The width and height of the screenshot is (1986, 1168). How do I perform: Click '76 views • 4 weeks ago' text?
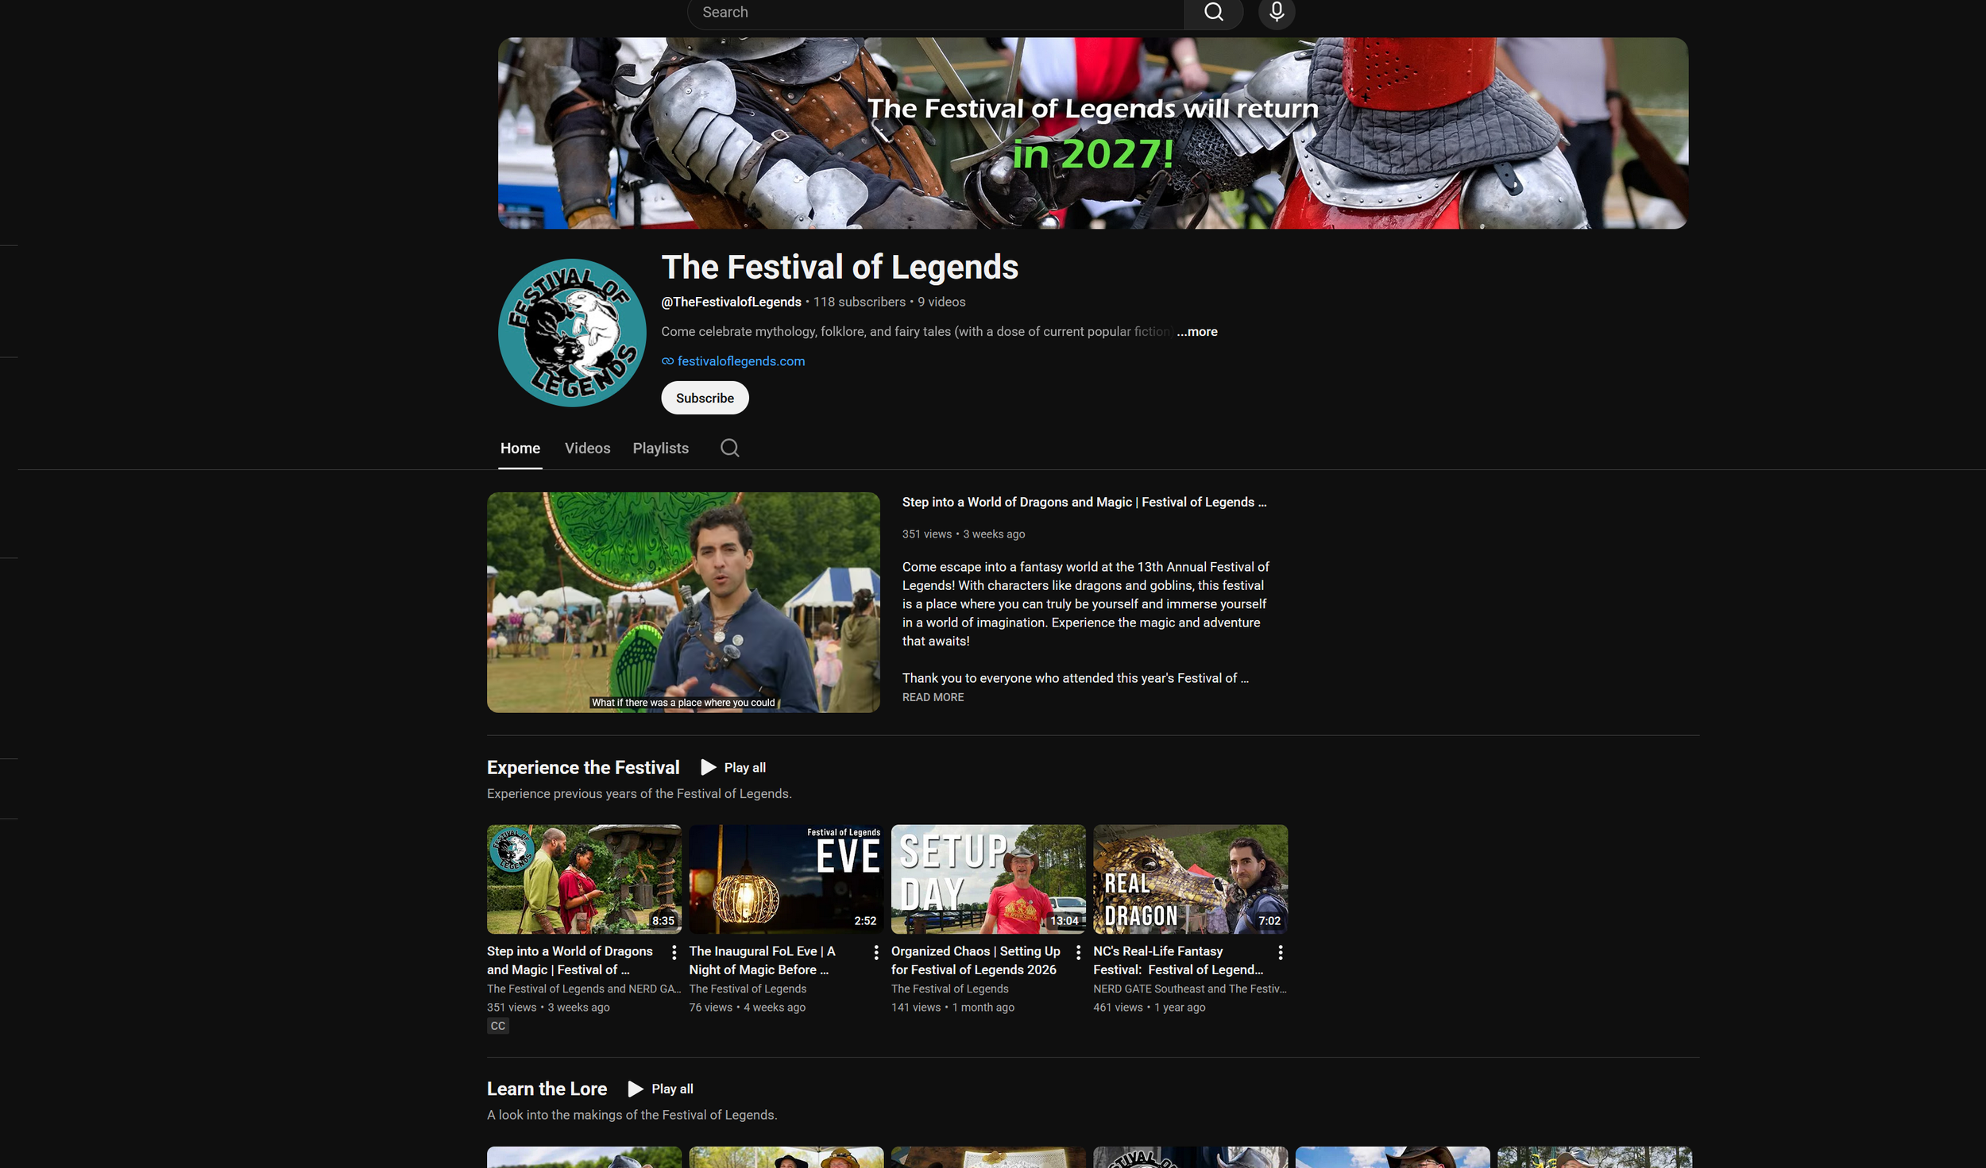coord(747,1008)
